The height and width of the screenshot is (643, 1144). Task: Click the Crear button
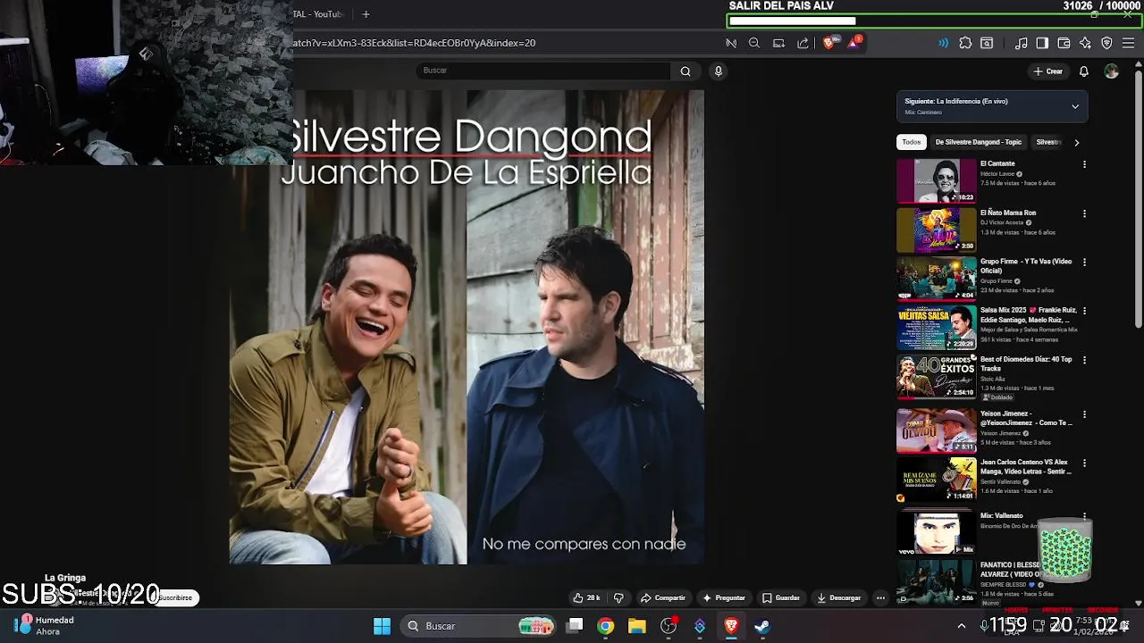click(x=1048, y=71)
